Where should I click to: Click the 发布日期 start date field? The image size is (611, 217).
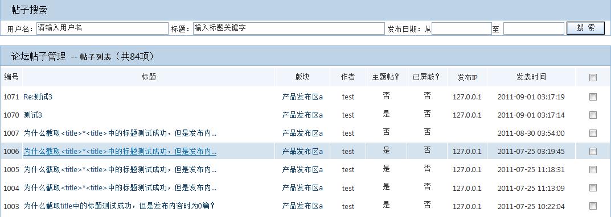point(462,28)
